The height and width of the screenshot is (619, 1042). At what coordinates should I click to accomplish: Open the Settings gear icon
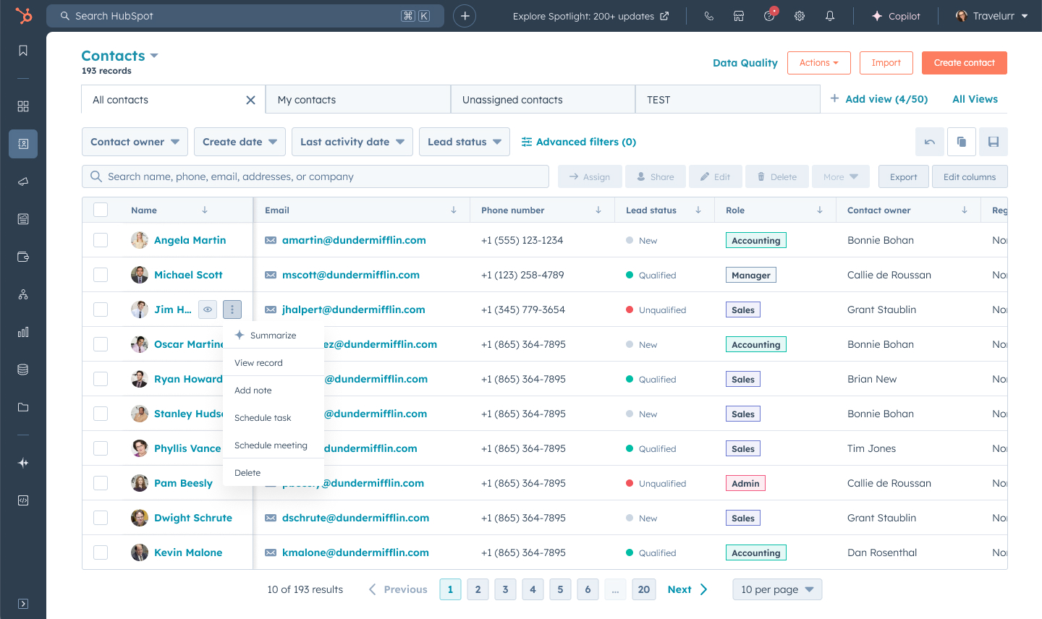[x=800, y=16]
